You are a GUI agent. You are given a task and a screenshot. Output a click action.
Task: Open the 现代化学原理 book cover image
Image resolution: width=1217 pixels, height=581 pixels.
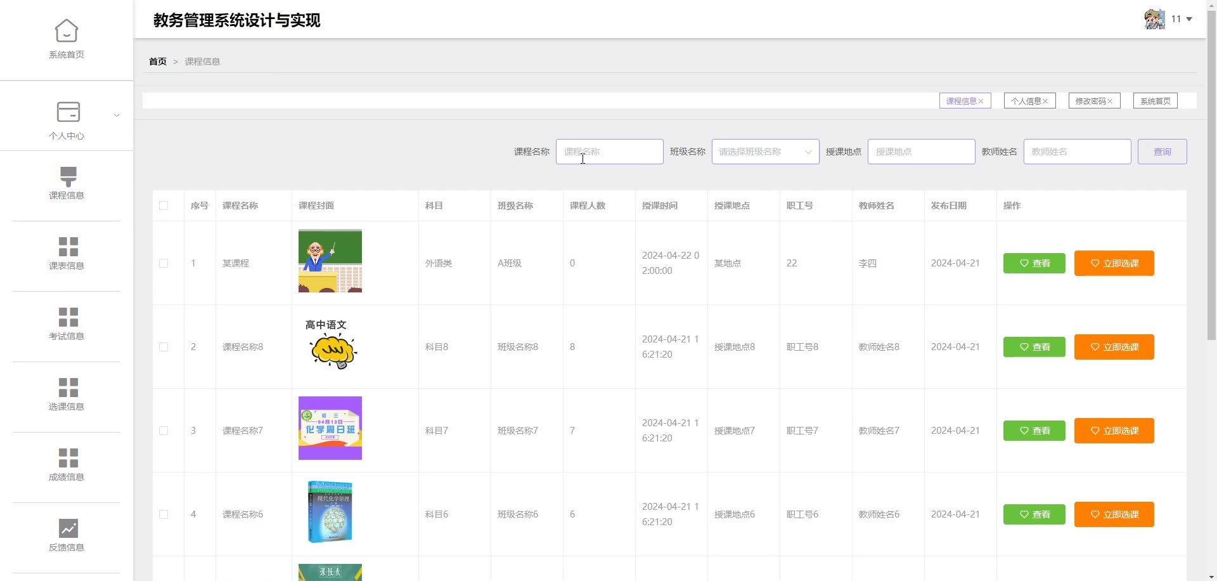tap(330, 512)
